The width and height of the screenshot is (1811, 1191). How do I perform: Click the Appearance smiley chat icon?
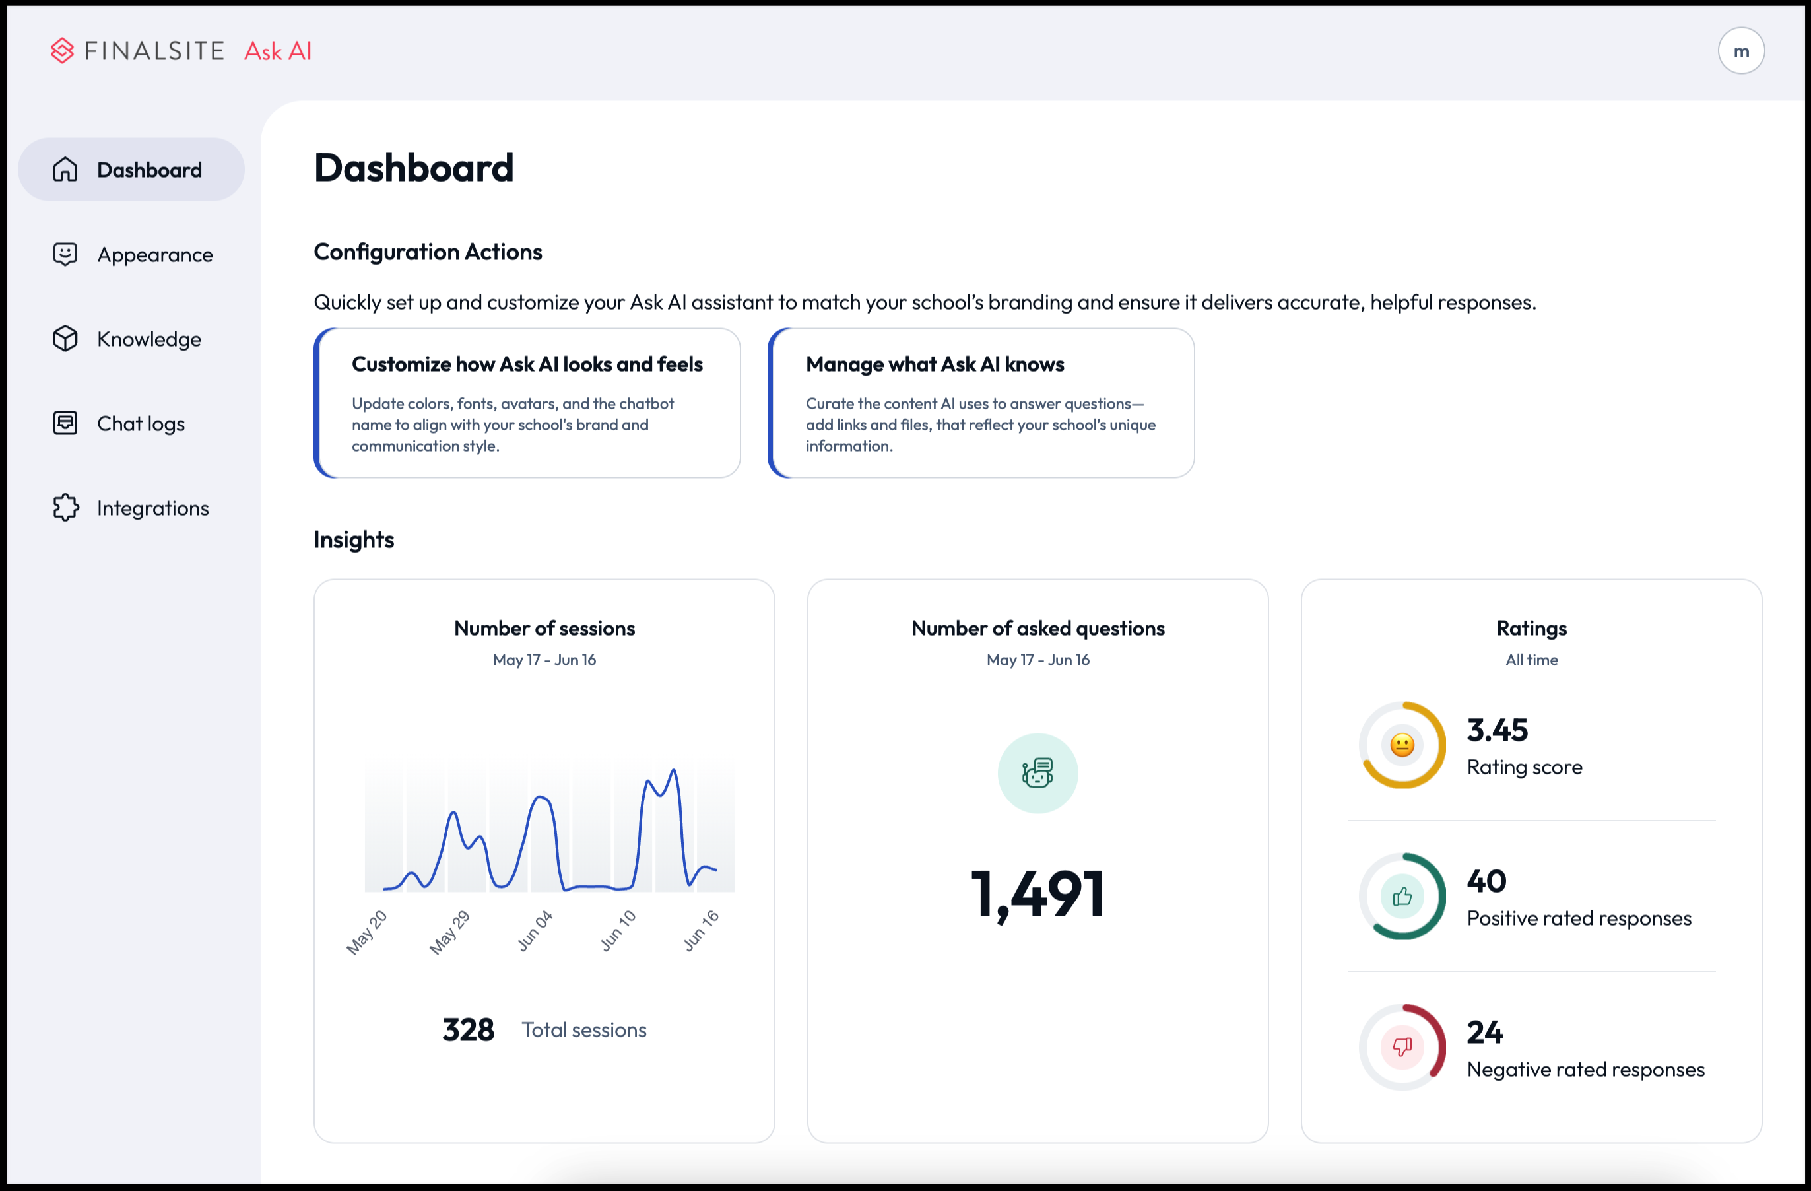tap(65, 254)
